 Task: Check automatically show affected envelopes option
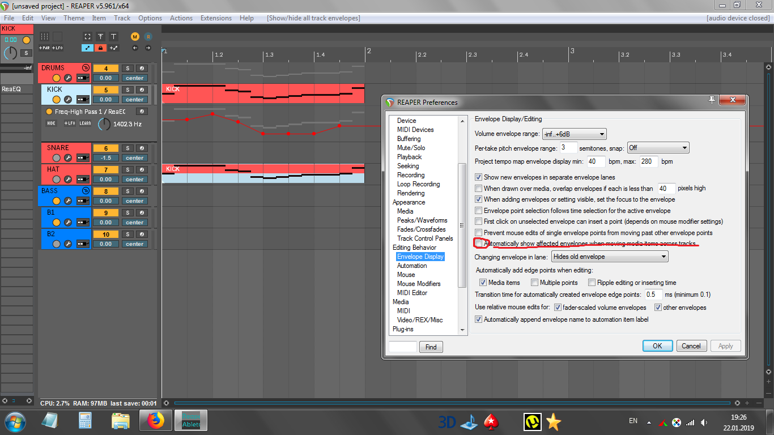[479, 244]
